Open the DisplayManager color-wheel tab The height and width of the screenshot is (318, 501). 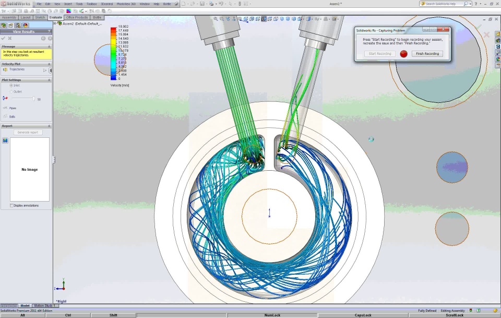(x=25, y=25)
